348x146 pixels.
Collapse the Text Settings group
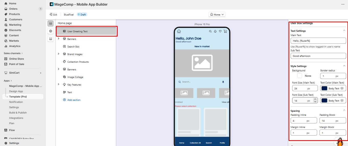click(x=344, y=31)
